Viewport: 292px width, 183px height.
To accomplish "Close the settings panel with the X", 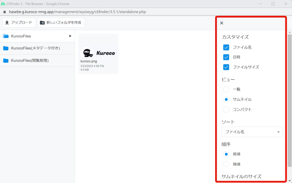I will coord(221,23).
